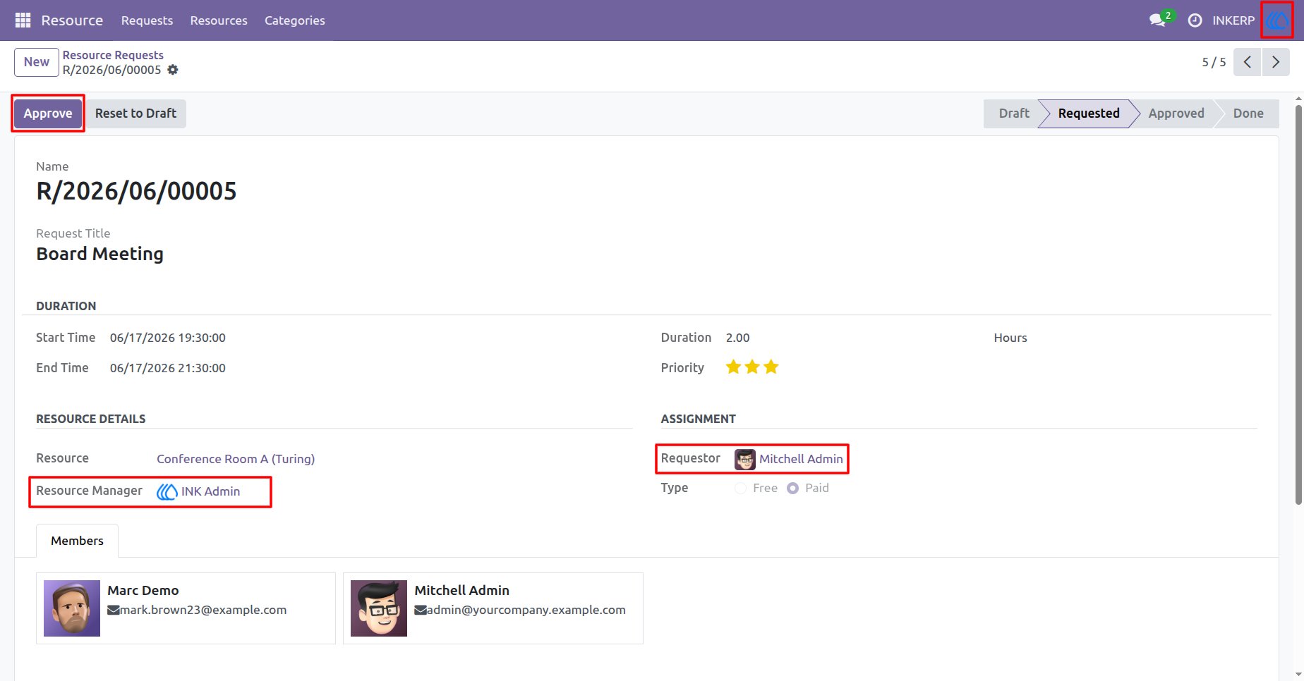The image size is (1304, 681).
Task: Click the Draft status stage
Action: 1013,114
